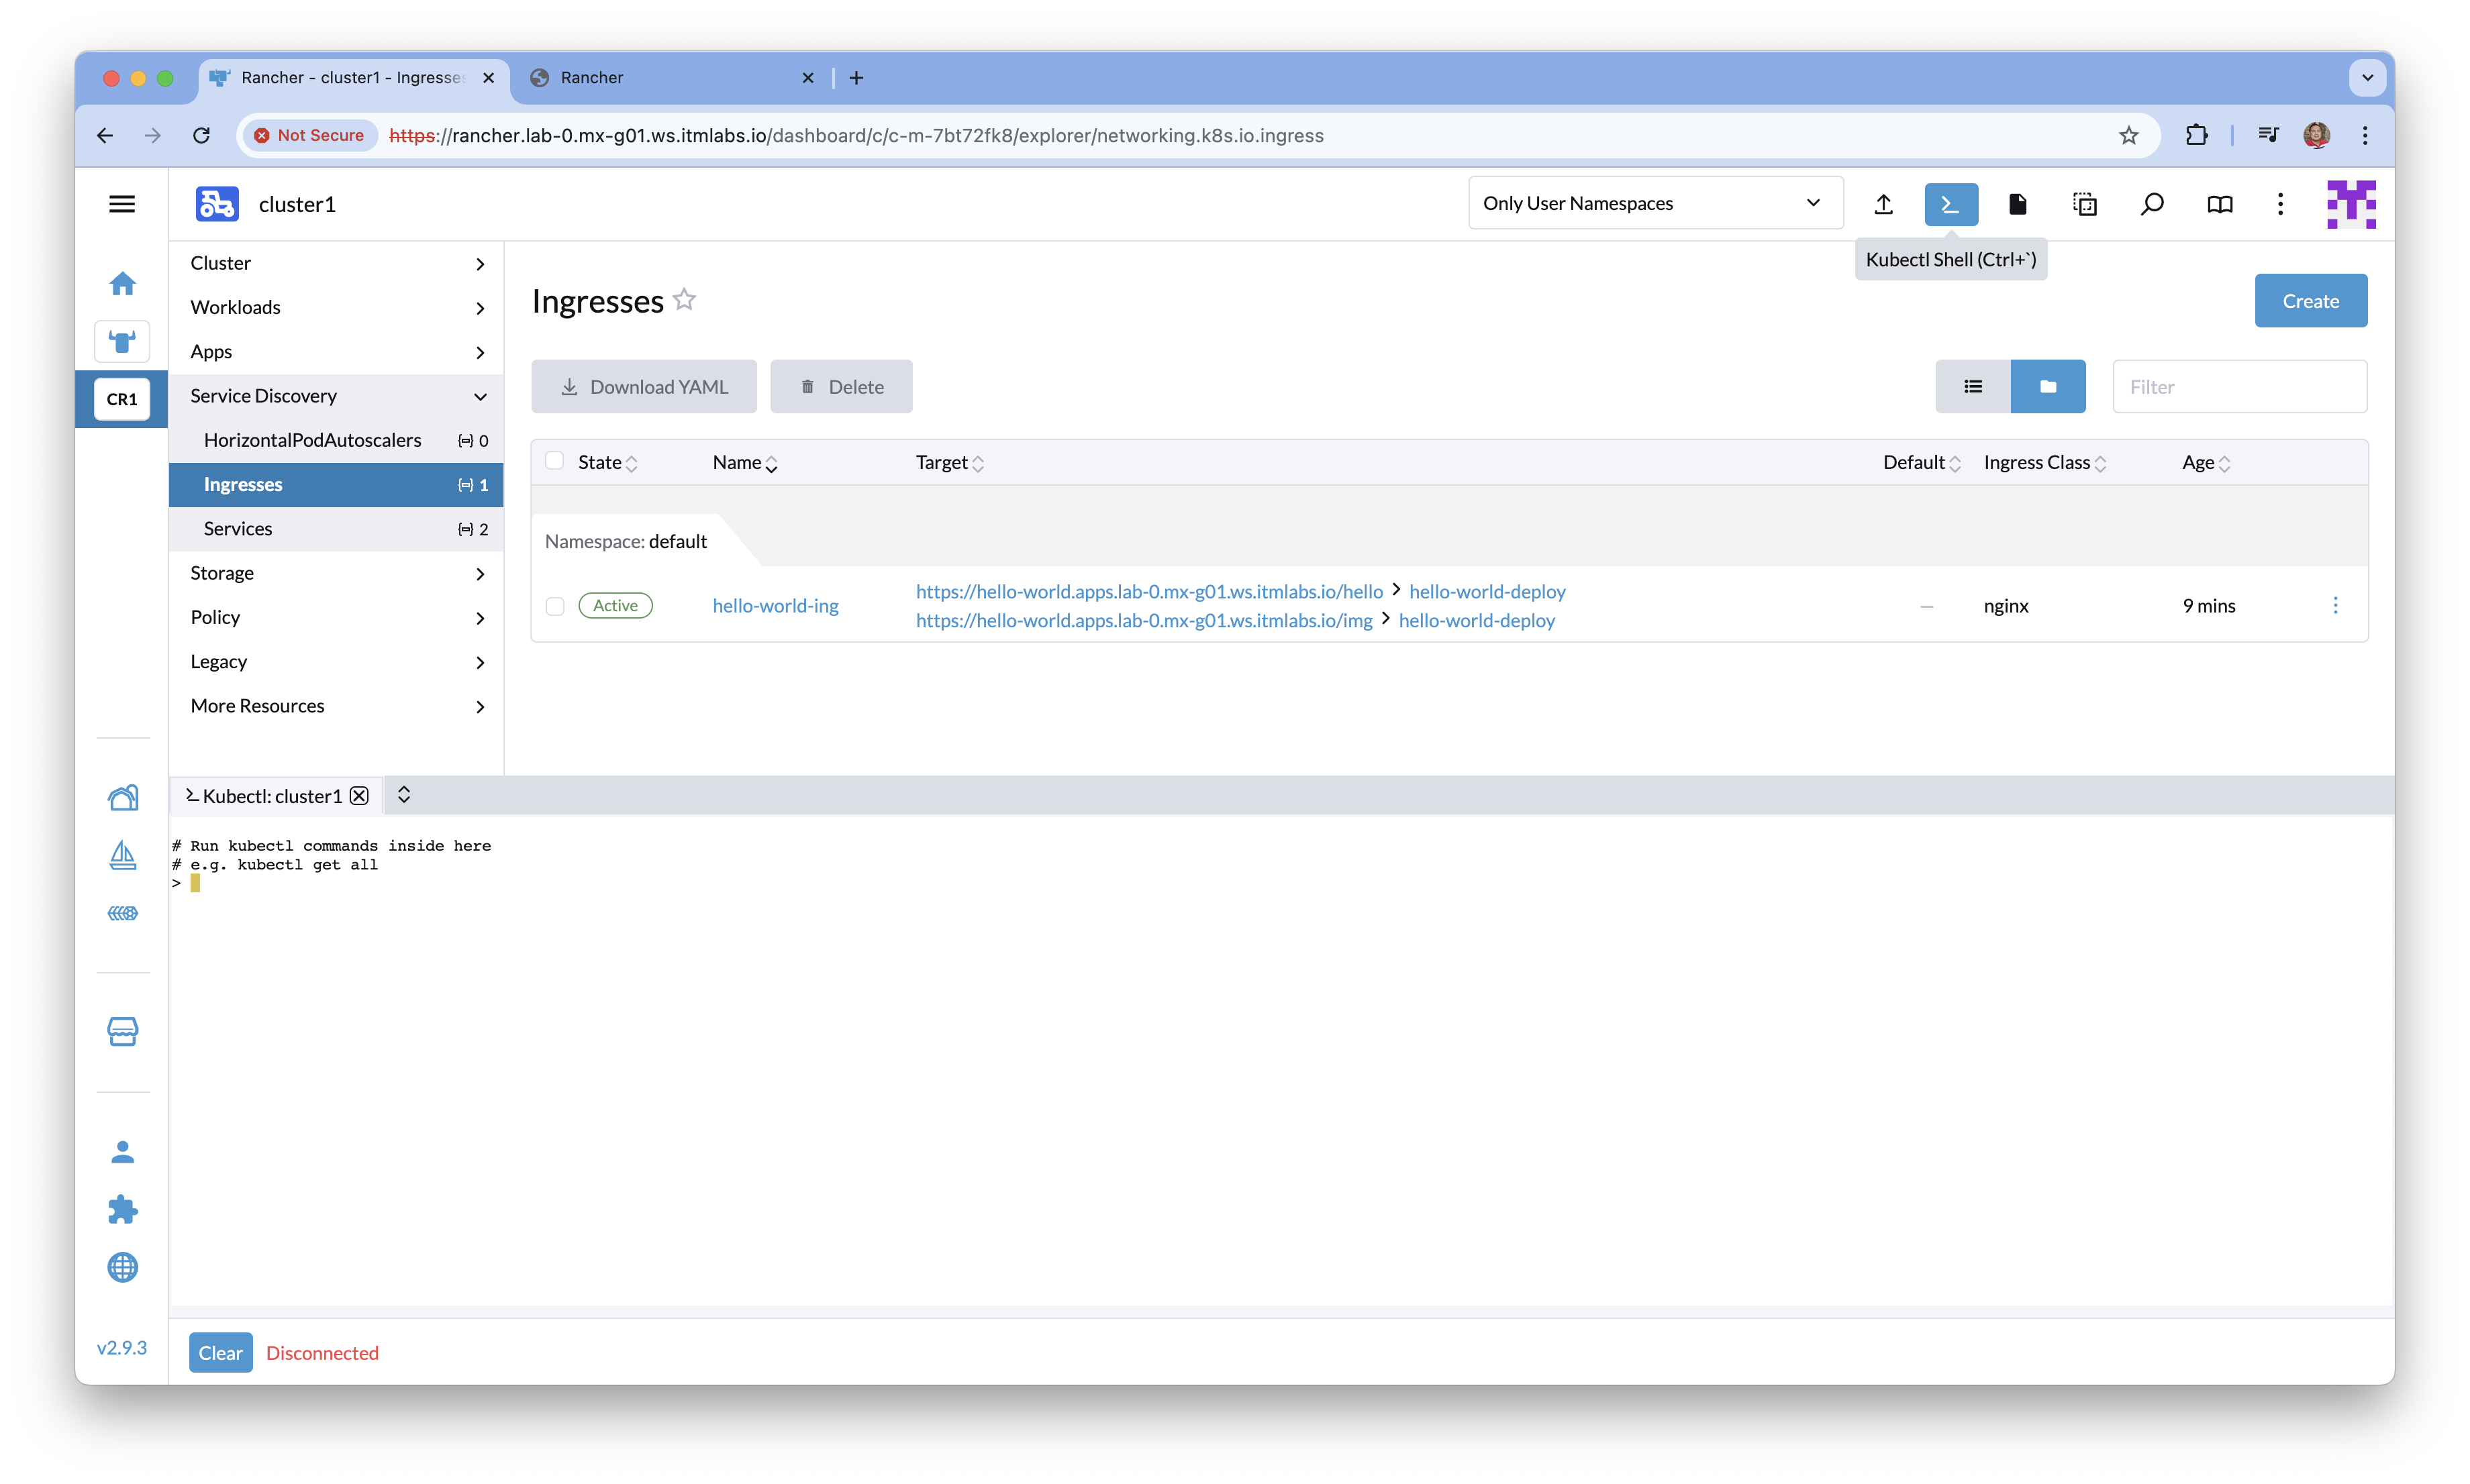Open the Global Settings globe icon
2470x1484 pixels.
[x=122, y=1267]
